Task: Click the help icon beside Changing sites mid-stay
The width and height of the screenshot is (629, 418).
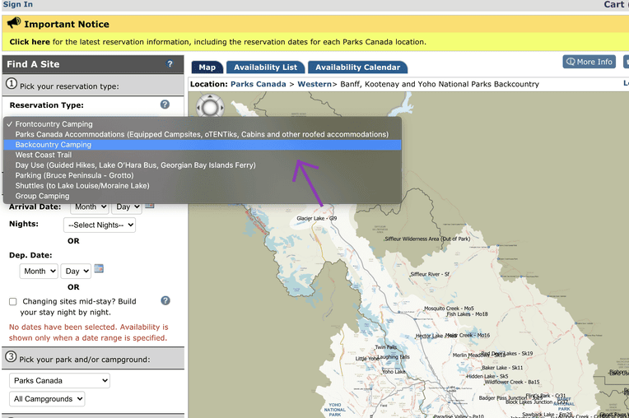Action: pos(165,301)
